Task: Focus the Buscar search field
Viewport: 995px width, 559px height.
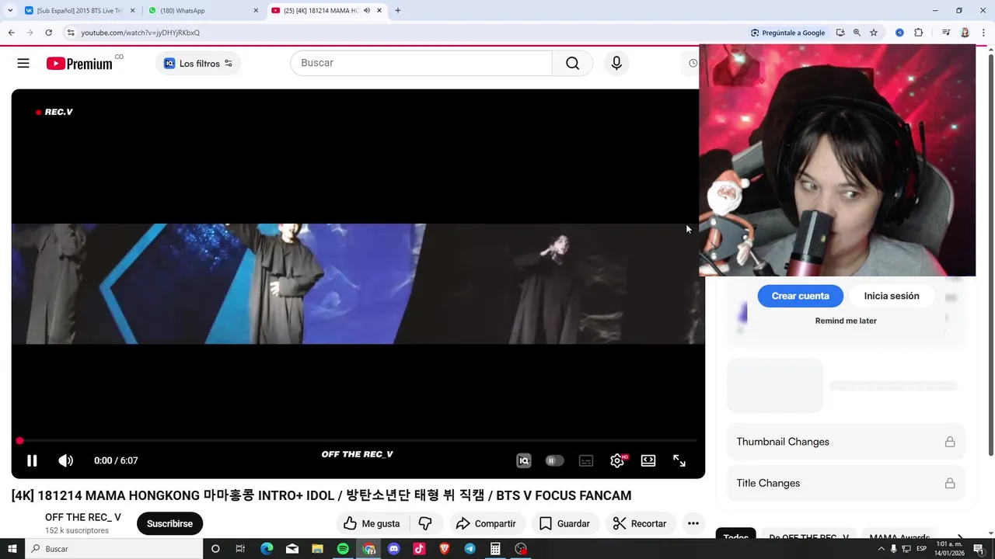Action: coord(421,63)
